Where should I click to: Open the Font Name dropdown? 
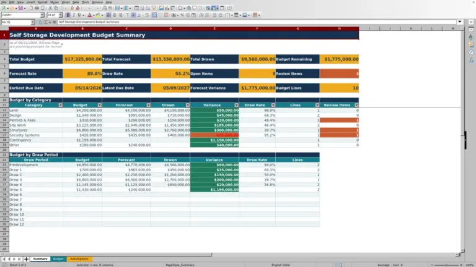(x=42, y=15)
